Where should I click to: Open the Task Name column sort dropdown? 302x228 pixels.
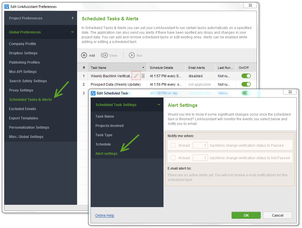[x=143, y=68]
